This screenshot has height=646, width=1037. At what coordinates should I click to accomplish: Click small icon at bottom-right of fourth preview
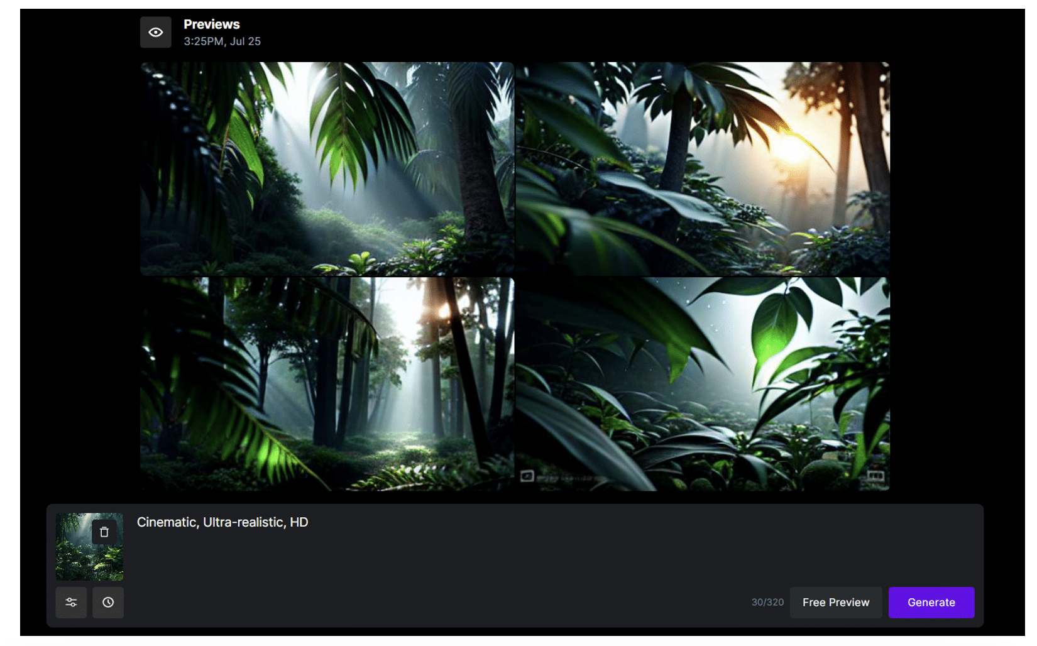(x=875, y=476)
